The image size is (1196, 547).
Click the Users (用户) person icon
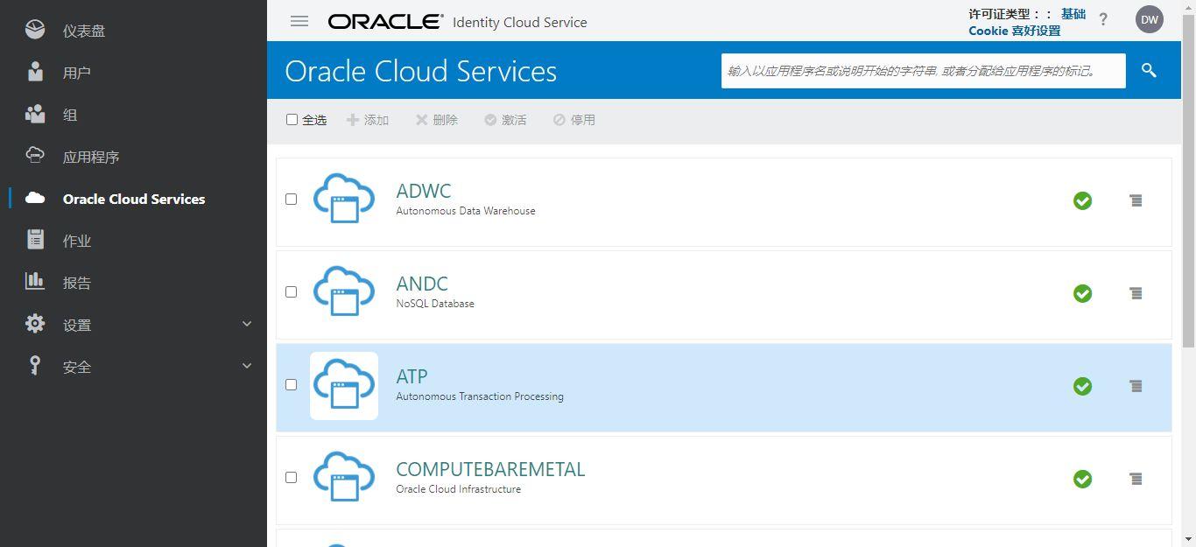click(35, 72)
